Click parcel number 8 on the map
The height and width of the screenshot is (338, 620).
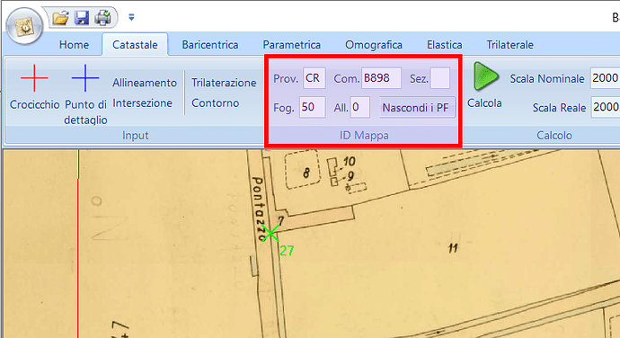306,173
